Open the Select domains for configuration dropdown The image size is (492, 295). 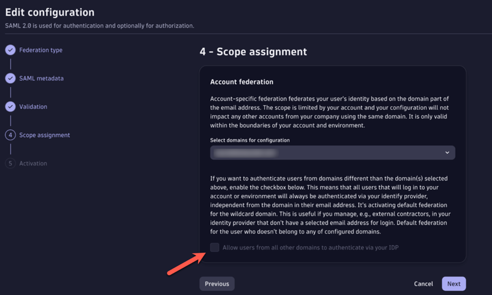pos(332,152)
